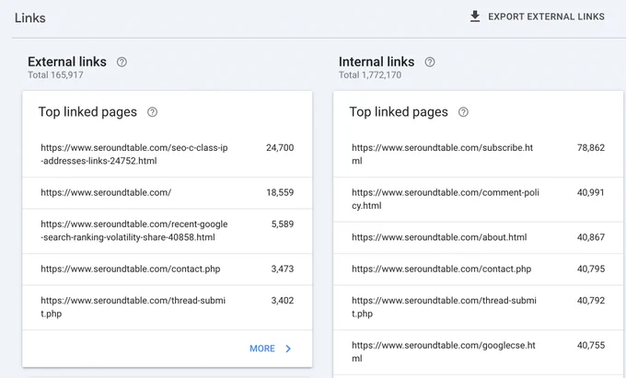Image resolution: width=626 pixels, height=378 pixels.
Task: Click the download icon beside Export External Links
Action: 475,17
